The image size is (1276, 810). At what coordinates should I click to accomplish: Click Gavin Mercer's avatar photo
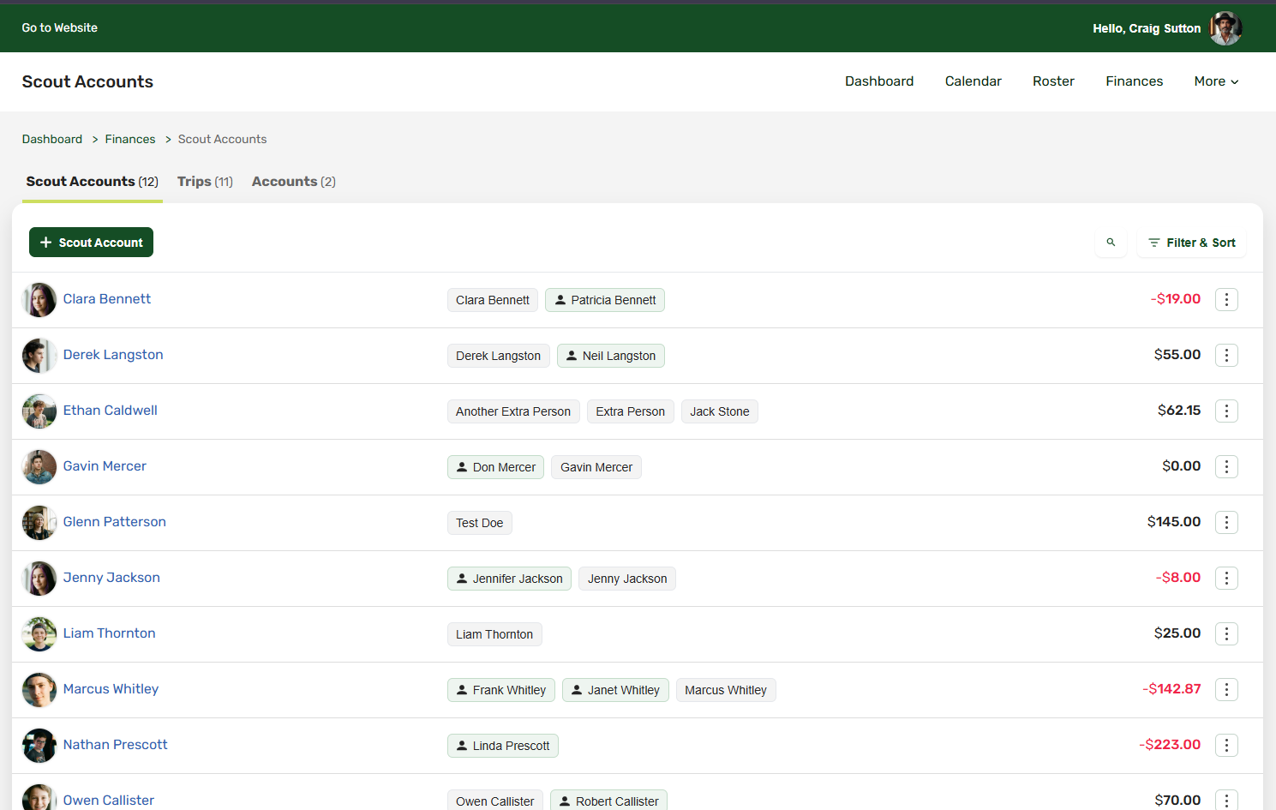pyautogui.click(x=39, y=467)
